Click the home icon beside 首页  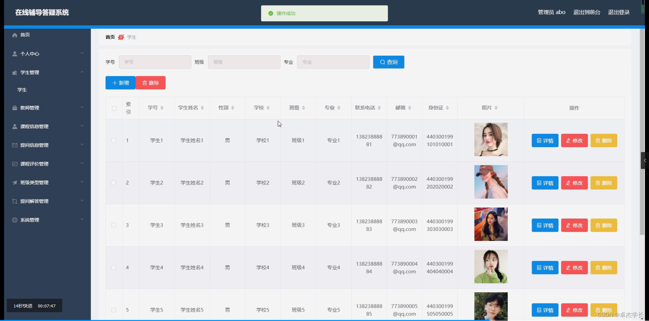click(x=15, y=35)
